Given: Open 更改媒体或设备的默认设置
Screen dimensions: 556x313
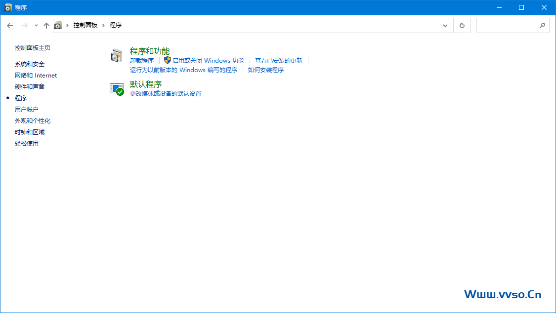Looking at the screenshot, I should tap(166, 93).
